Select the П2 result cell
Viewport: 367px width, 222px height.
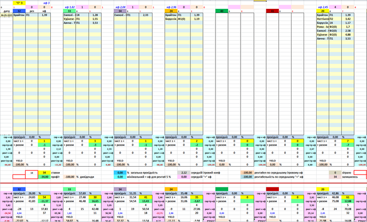[x=336, y=19]
